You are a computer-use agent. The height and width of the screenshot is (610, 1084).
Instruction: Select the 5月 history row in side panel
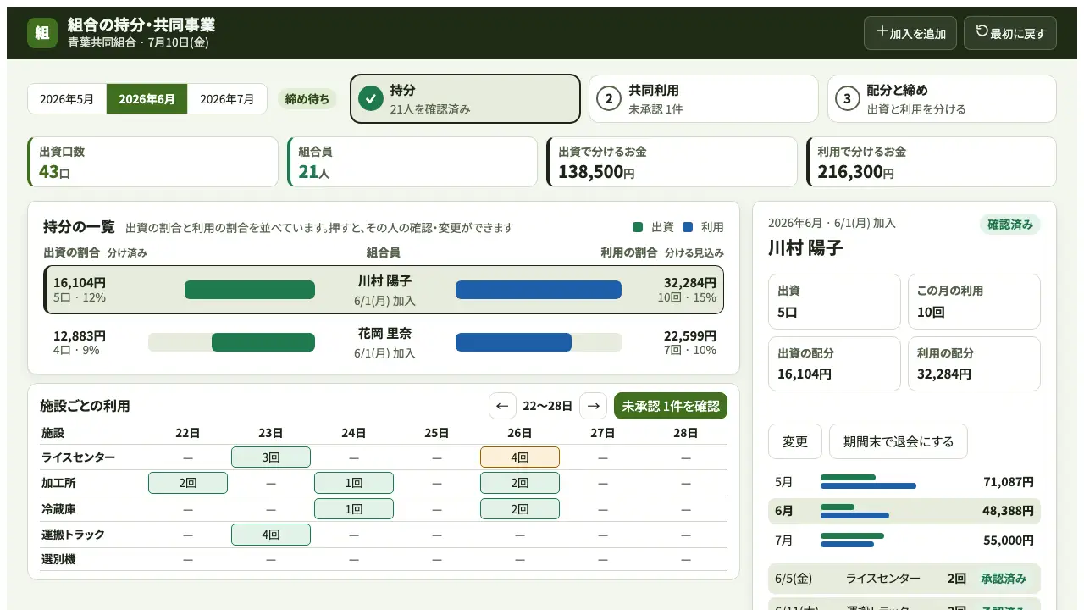pos(904,482)
